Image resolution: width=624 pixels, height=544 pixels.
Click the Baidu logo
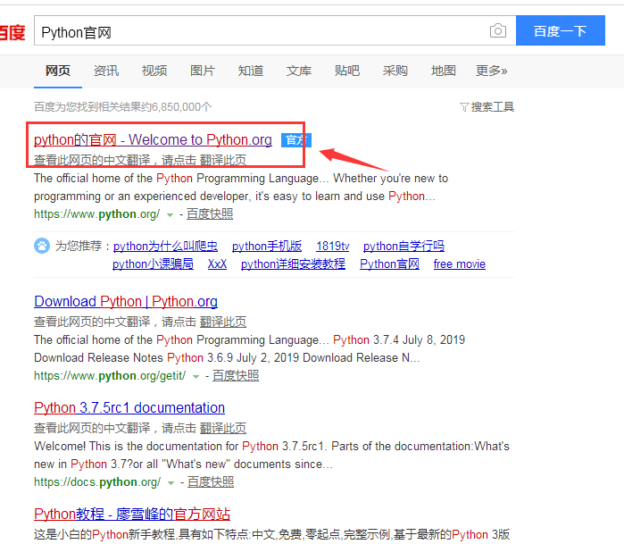[12, 32]
